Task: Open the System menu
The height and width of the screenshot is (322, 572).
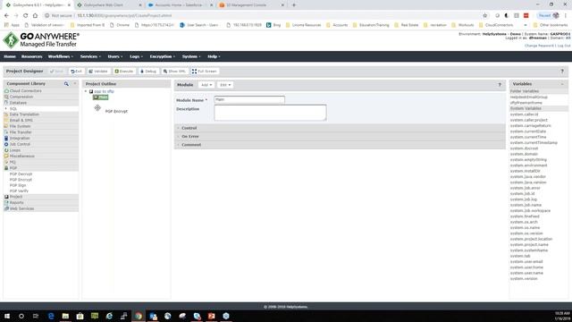Action: click(x=191, y=56)
